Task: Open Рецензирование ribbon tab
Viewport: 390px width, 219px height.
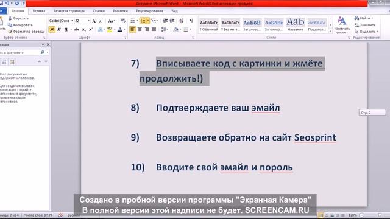Action: (149, 11)
